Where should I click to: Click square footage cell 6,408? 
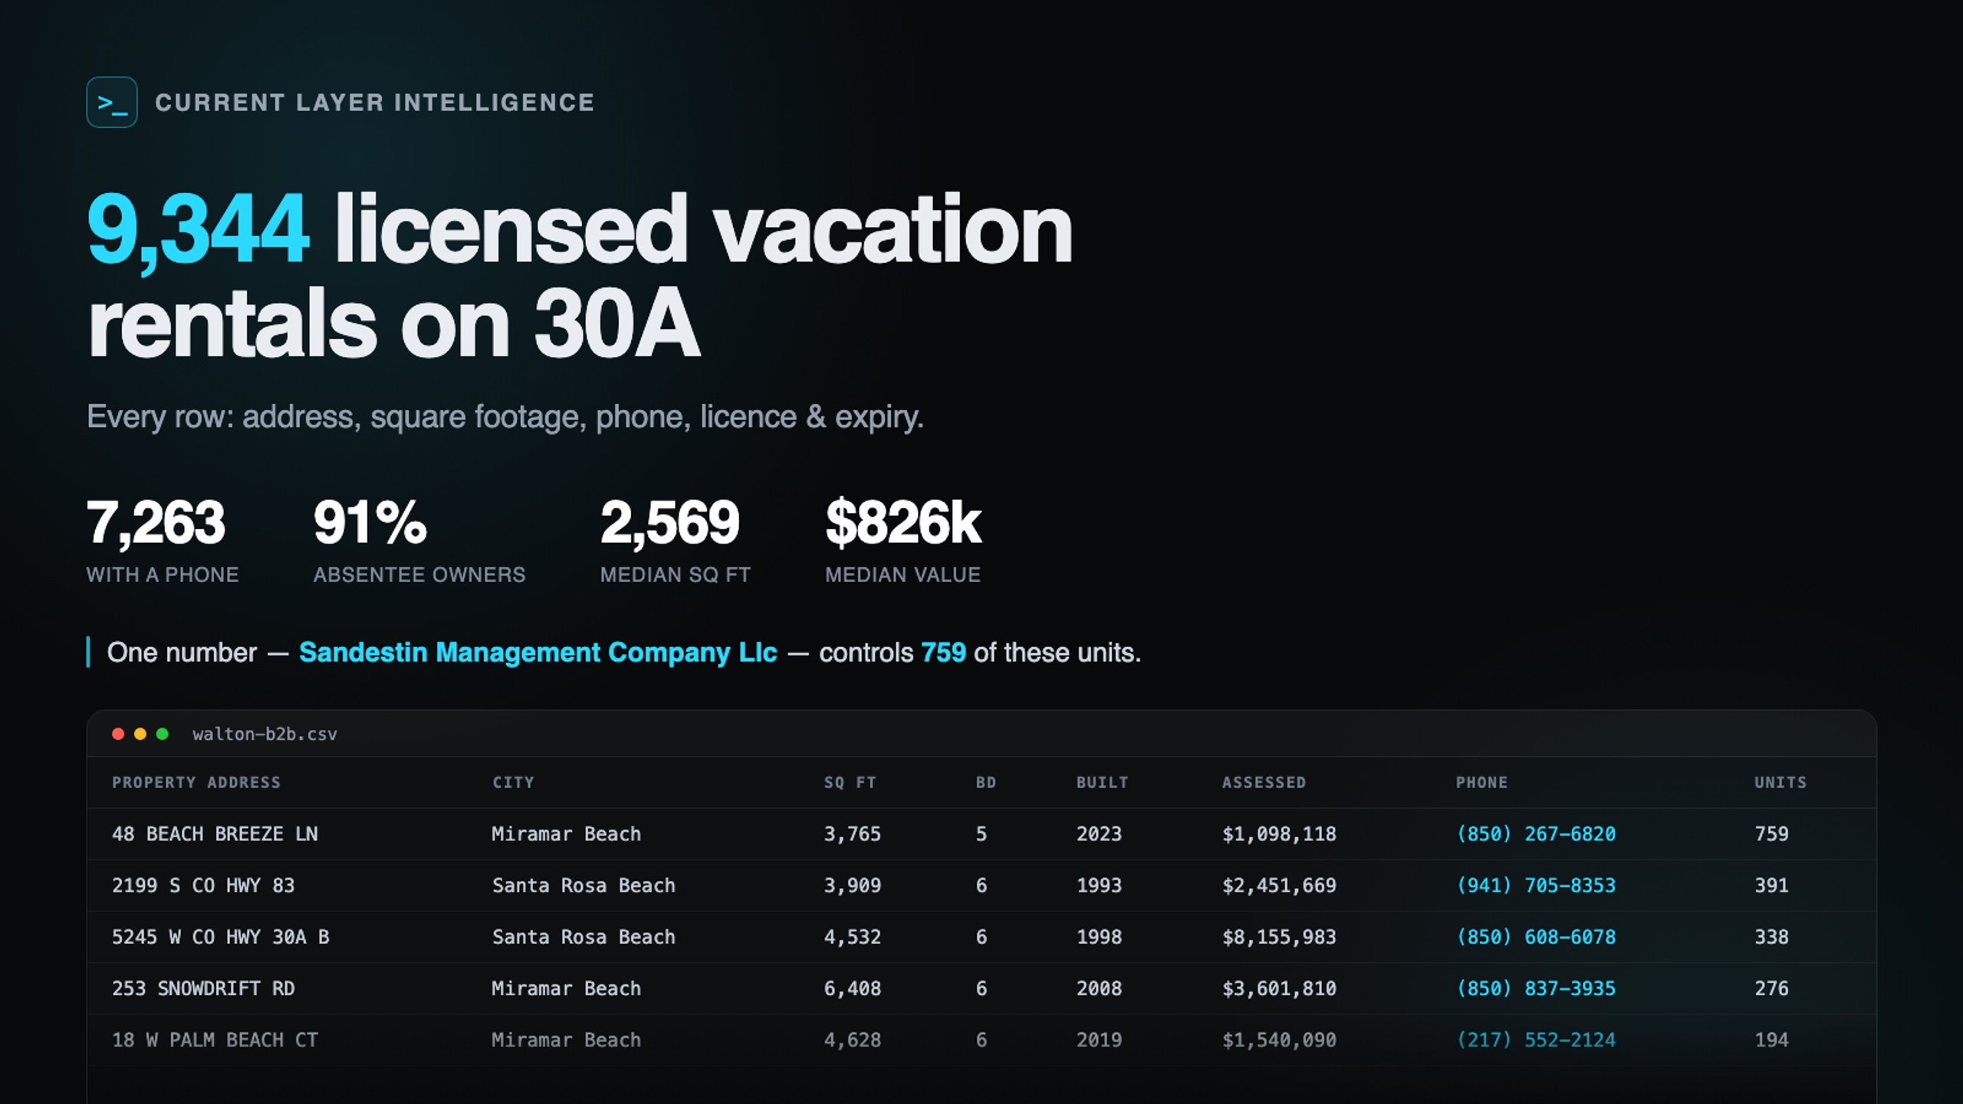852,987
